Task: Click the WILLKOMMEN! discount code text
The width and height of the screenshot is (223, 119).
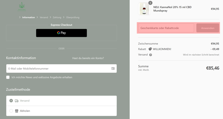Action: [x=162, y=49]
